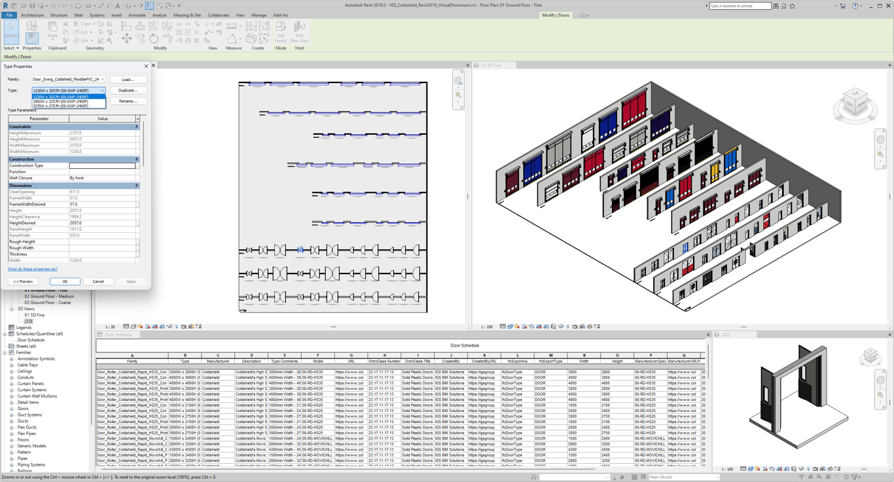This screenshot has width=894, height=482.
Task: Click the Print icon in quick access toolbar
Action: point(78,6)
